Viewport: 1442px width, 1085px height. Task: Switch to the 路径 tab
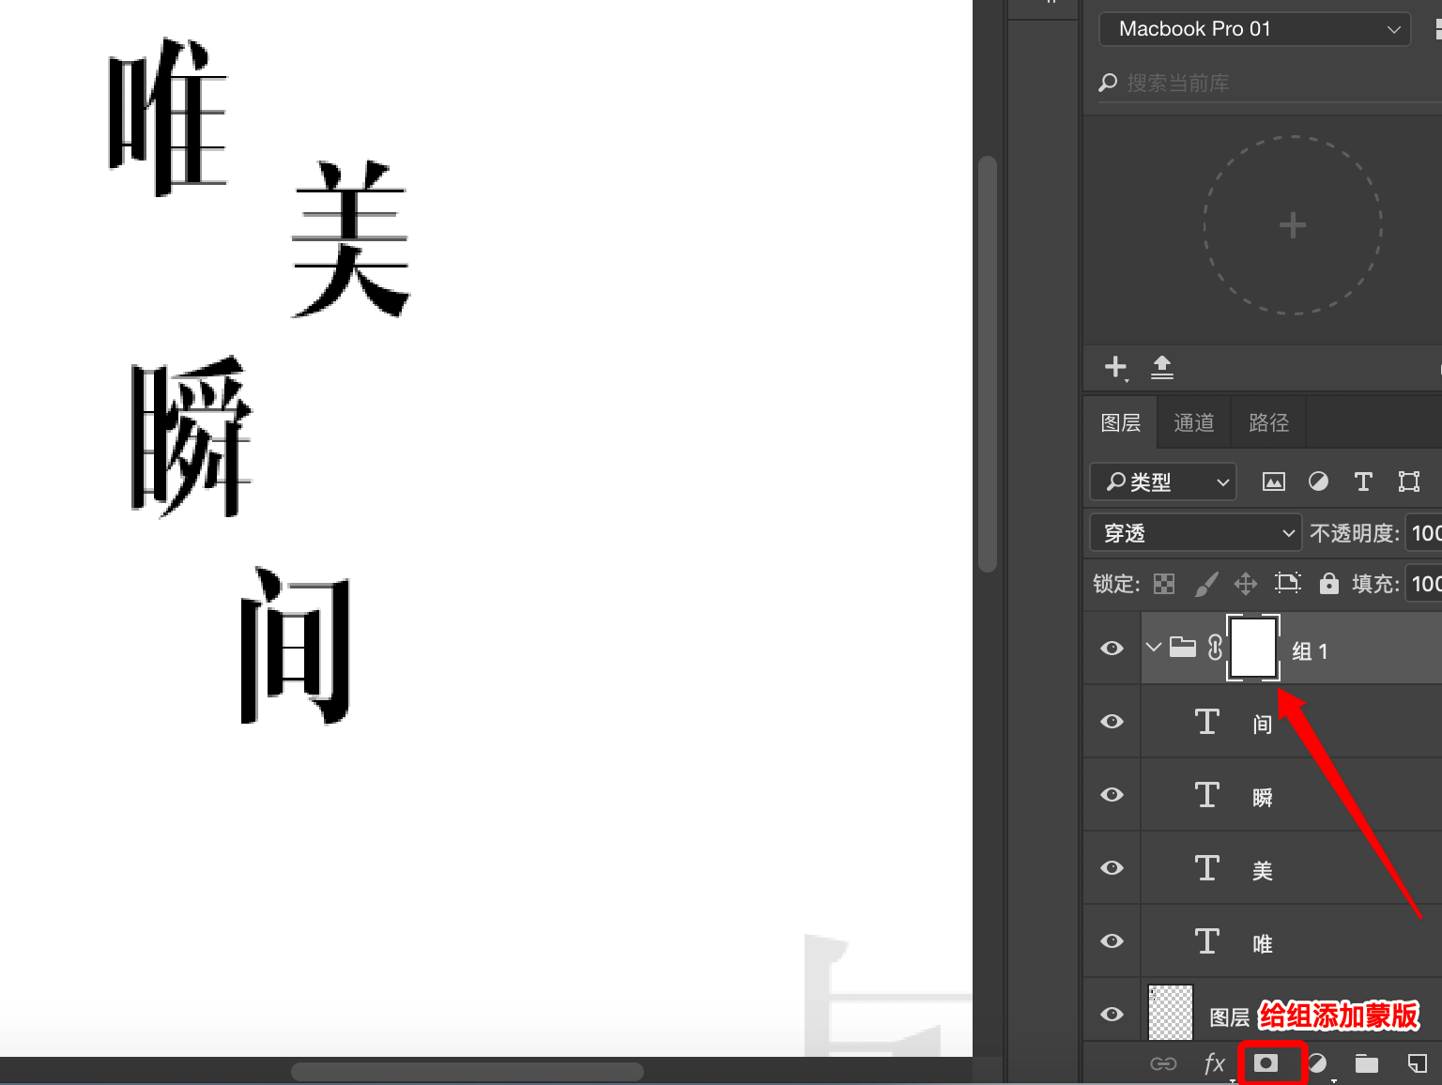(1269, 423)
